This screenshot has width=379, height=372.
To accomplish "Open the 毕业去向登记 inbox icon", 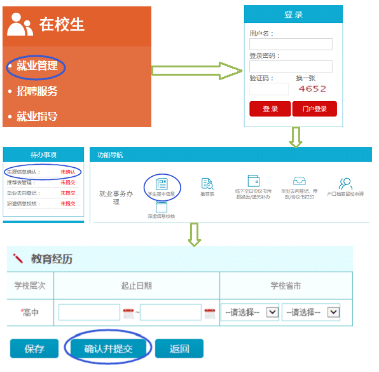I will tap(300, 181).
